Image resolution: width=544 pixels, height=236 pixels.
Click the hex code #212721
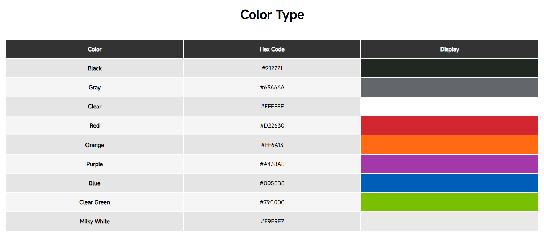point(272,68)
